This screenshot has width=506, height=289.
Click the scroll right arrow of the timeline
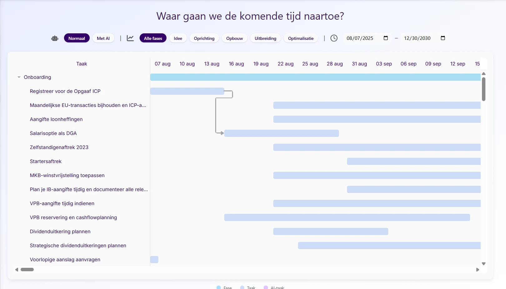point(478,270)
